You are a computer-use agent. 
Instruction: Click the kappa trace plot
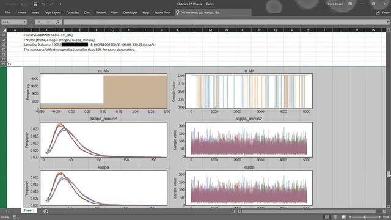(249, 188)
